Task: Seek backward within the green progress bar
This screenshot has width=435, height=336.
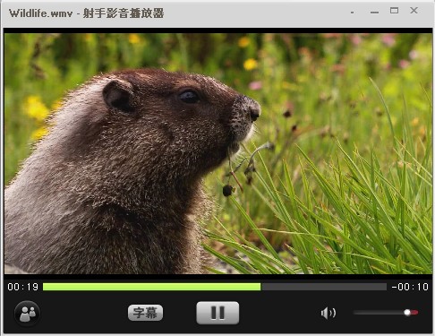Action: click(x=151, y=287)
